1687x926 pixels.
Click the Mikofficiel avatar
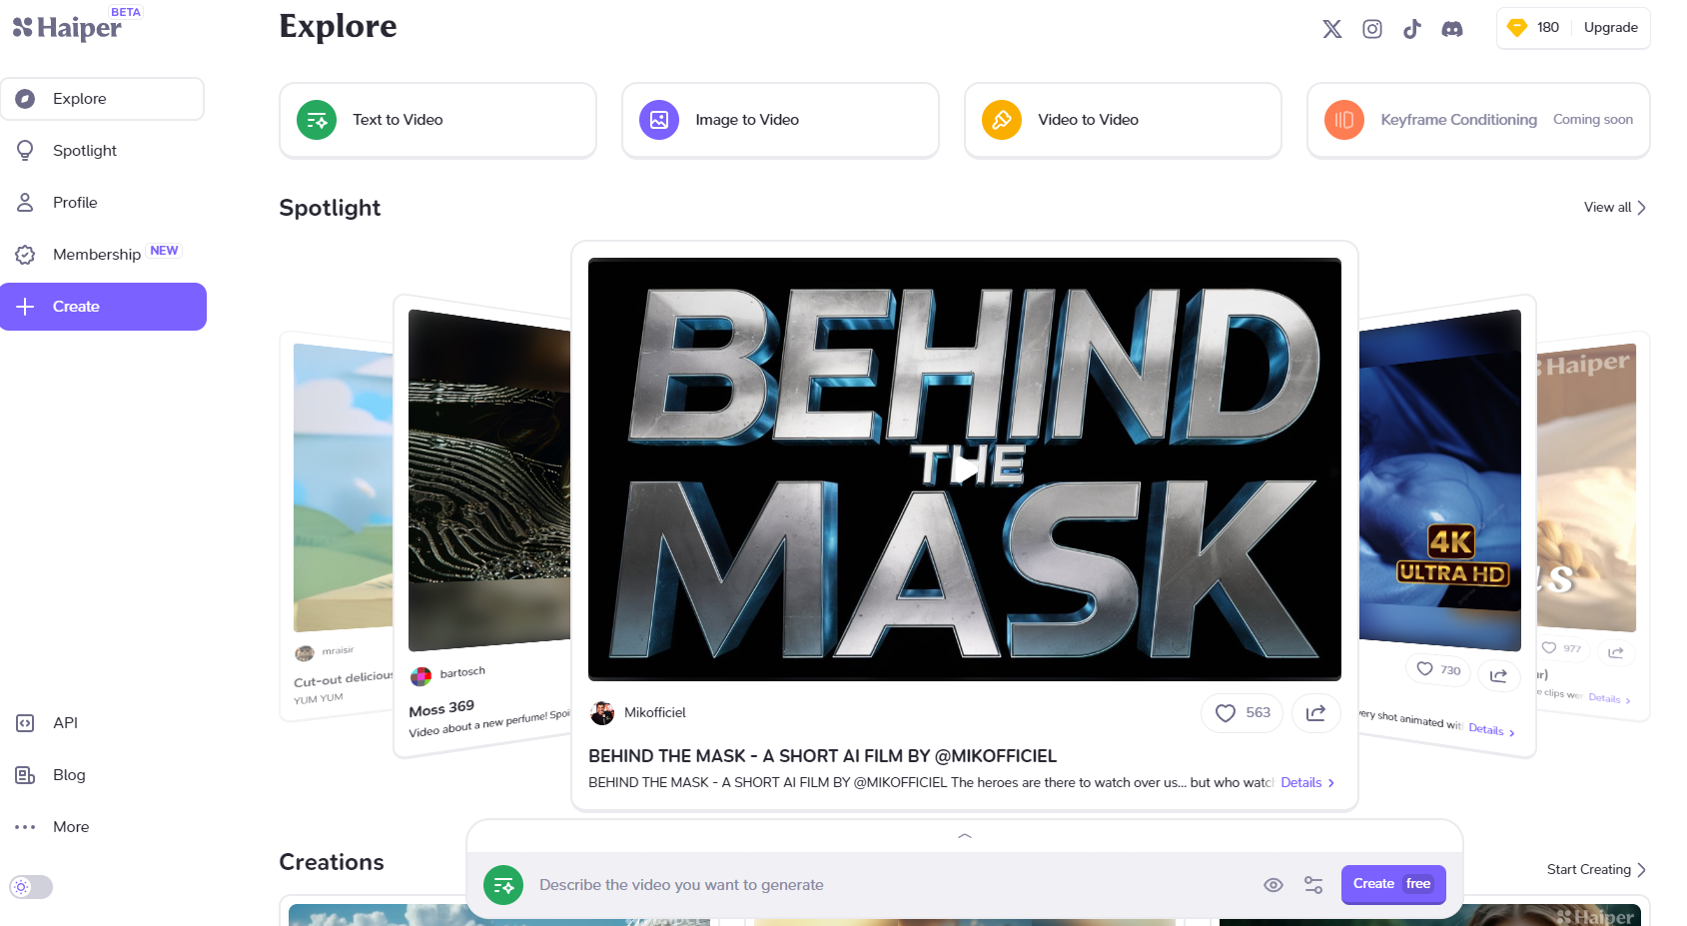coord(602,713)
